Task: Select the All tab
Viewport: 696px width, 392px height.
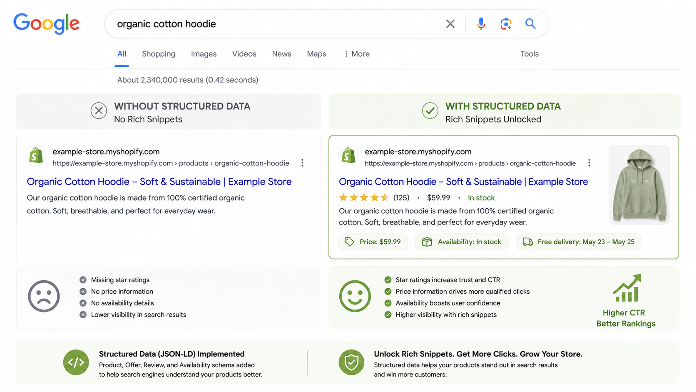Action: point(122,54)
